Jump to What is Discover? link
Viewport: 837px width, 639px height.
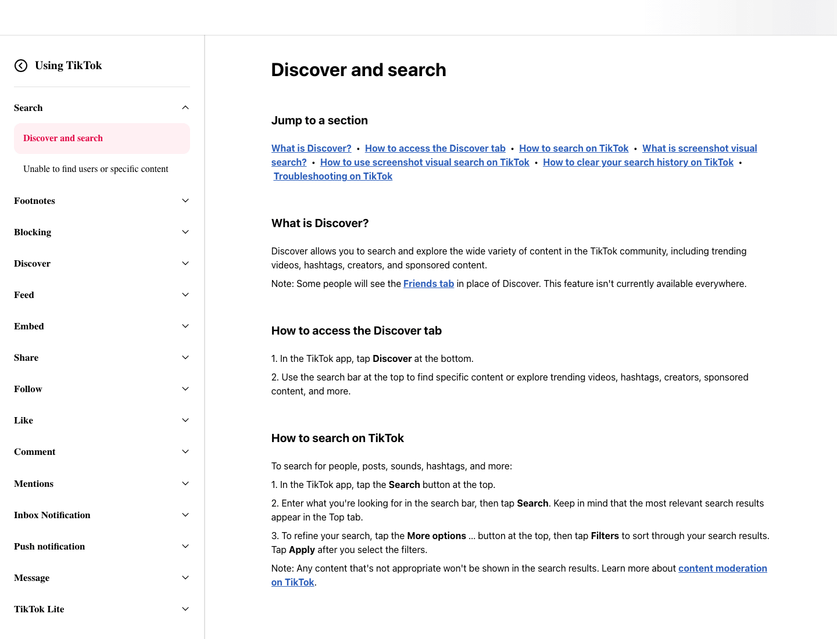(312, 148)
